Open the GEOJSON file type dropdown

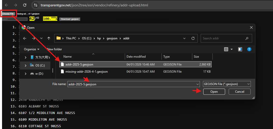[x=227, y=84]
